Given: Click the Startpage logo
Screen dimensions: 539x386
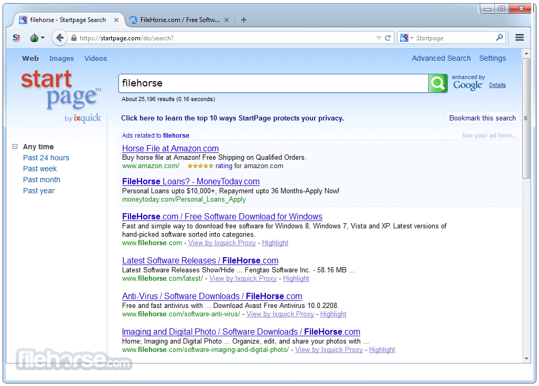Looking at the screenshot, I should point(60,90).
